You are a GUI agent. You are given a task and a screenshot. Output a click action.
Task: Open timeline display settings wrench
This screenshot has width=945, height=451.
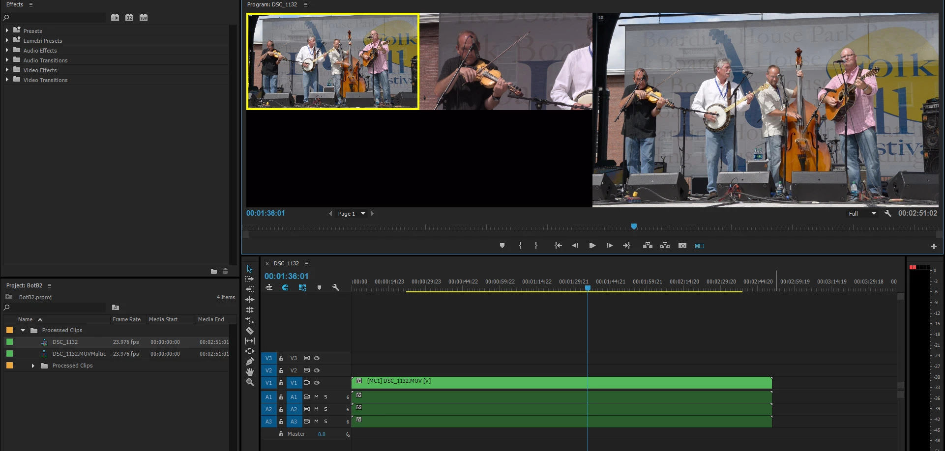pyautogui.click(x=336, y=287)
